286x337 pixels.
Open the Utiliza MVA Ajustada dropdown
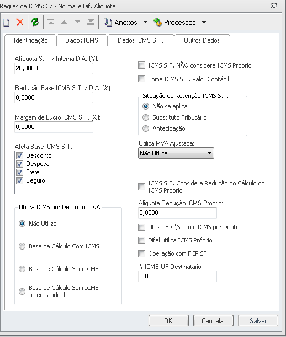click(176, 153)
